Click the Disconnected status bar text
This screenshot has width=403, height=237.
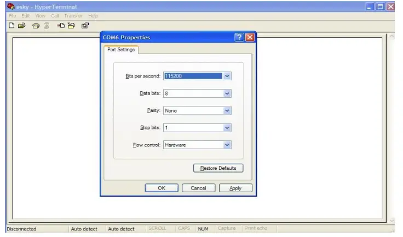pyautogui.click(x=21, y=229)
